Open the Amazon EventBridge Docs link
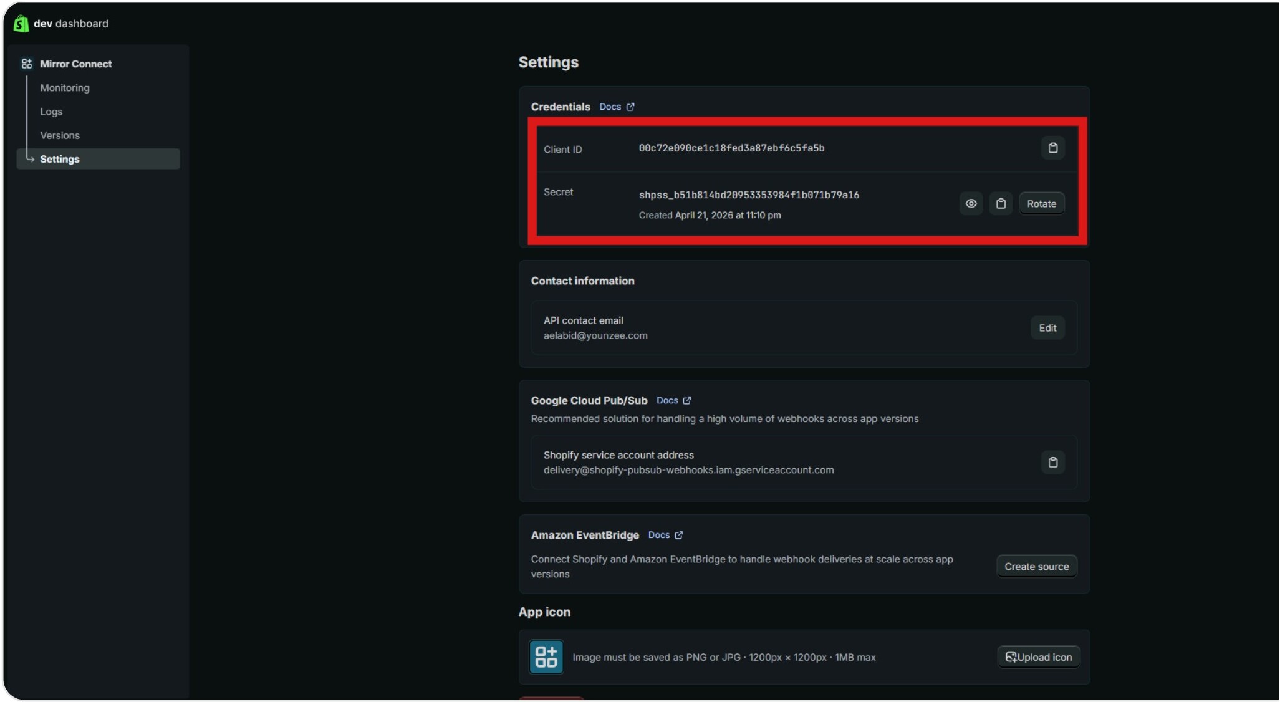 click(665, 535)
